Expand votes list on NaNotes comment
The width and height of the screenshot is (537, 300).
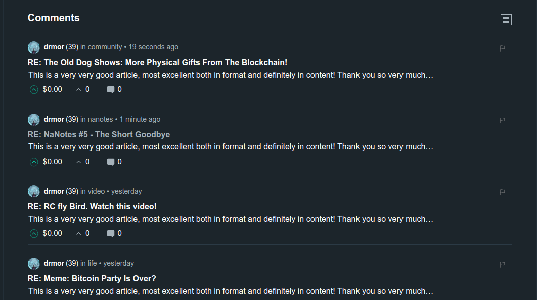83,162
